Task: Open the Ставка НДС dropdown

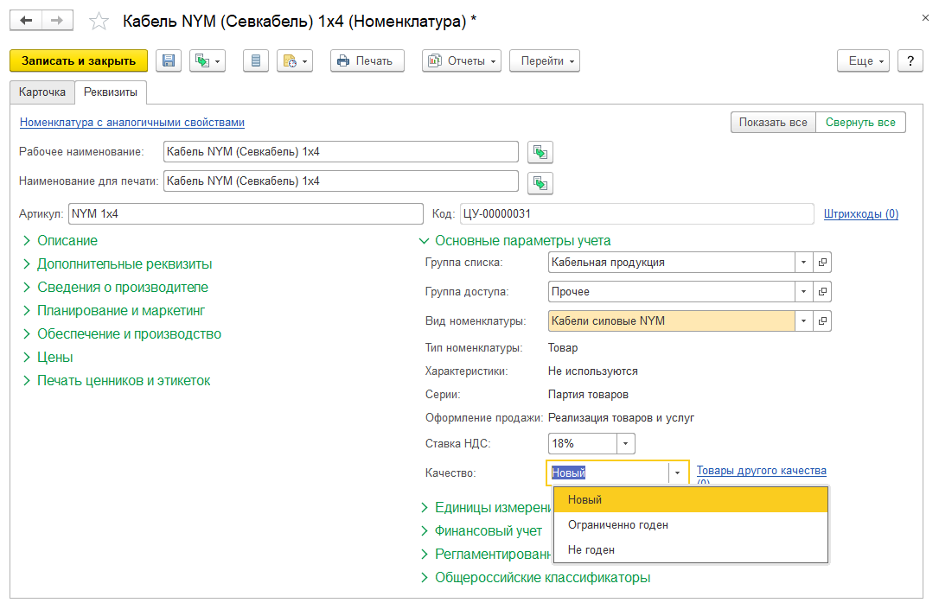Action: tap(626, 444)
